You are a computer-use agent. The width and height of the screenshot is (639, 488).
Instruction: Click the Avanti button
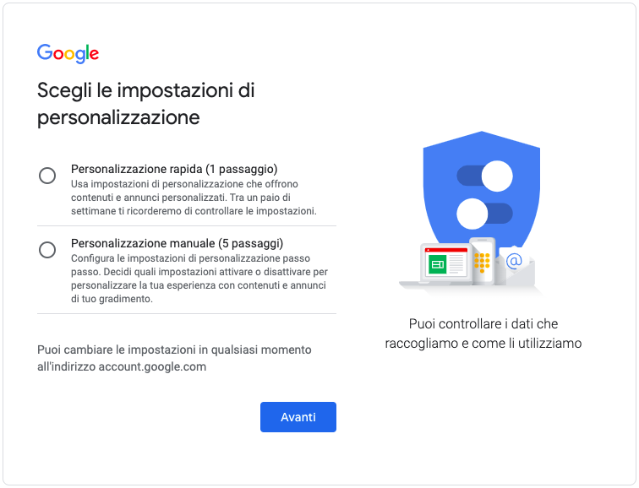pyautogui.click(x=298, y=417)
